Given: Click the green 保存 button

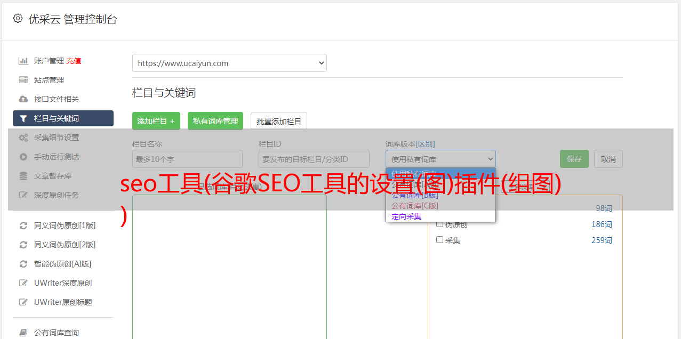Looking at the screenshot, I should pyautogui.click(x=574, y=159).
